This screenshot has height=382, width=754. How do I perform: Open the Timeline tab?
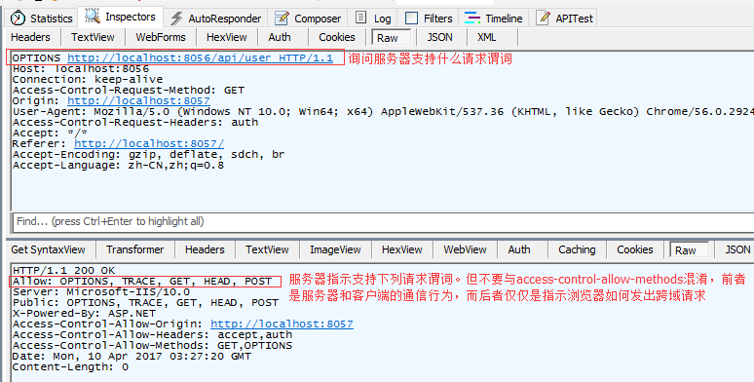click(493, 19)
